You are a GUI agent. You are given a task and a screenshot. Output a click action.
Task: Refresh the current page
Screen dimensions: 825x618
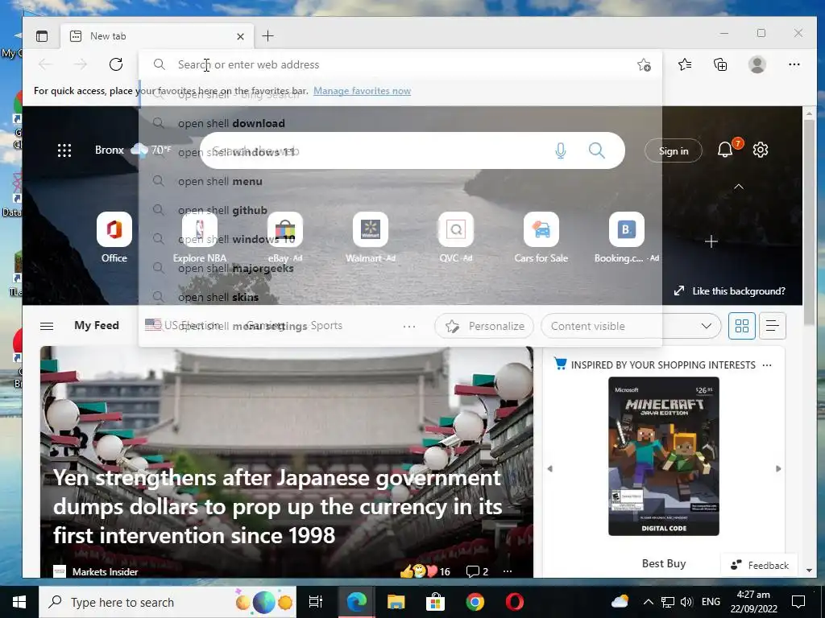[116, 64]
